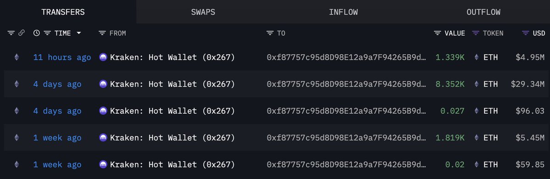
Task: Open the 11 hours ago transaction link
Action: (x=62, y=57)
